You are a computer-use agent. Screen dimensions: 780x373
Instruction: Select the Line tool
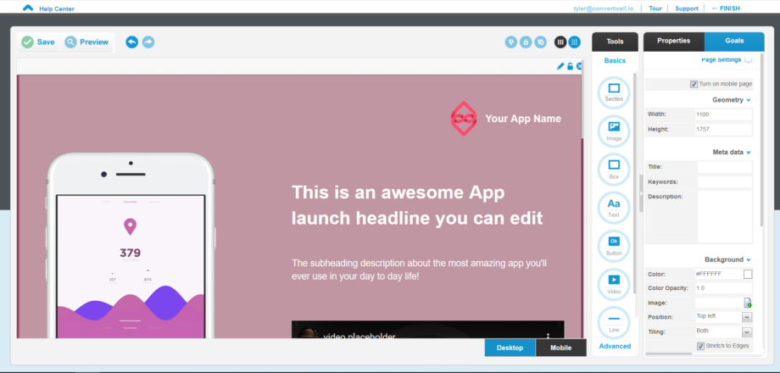[615, 322]
